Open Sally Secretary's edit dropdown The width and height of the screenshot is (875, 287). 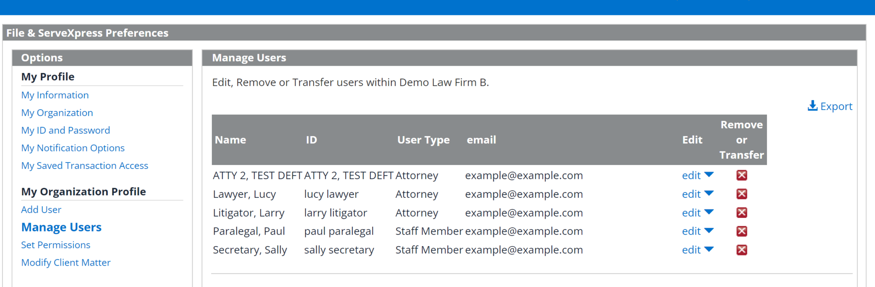pyautogui.click(x=697, y=249)
